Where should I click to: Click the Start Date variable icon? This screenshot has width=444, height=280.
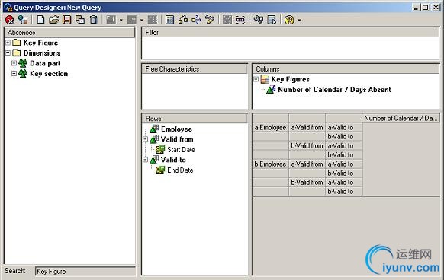[x=160, y=149]
